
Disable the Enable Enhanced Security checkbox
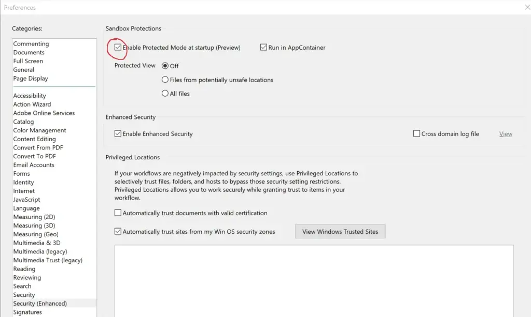[x=118, y=134]
